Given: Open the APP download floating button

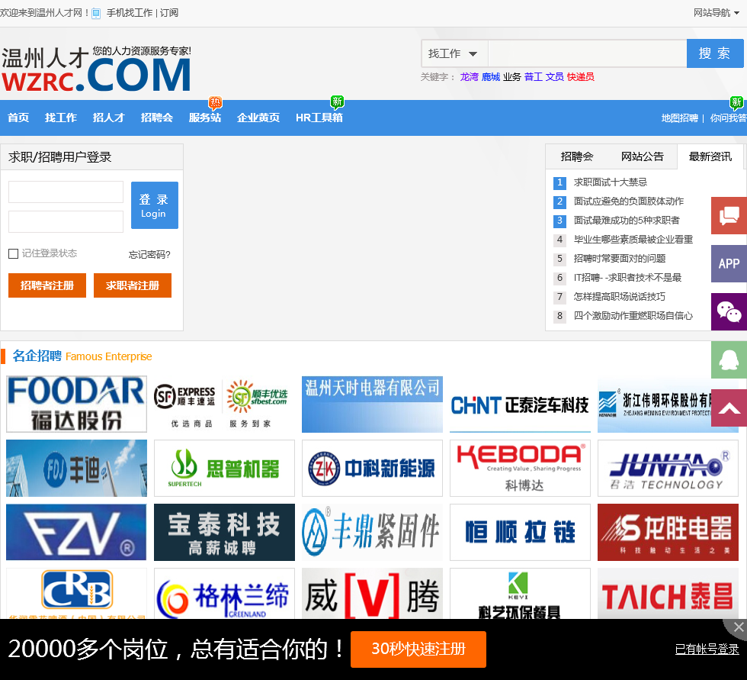Looking at the screenshot, I should point(729,264).
